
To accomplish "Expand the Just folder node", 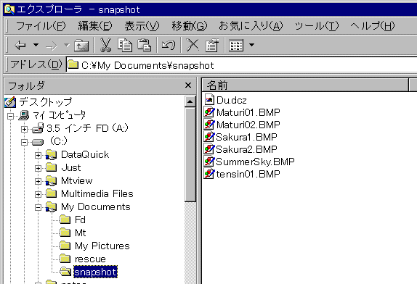I will (x=38, y=168).
